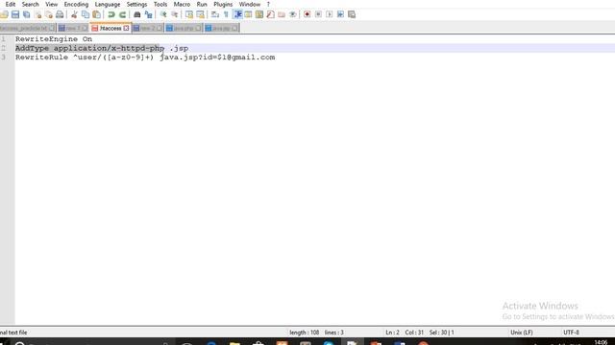Cut selection with the scissors icon
The height and width of the screenshot is (345, 615).
[74, 14]
